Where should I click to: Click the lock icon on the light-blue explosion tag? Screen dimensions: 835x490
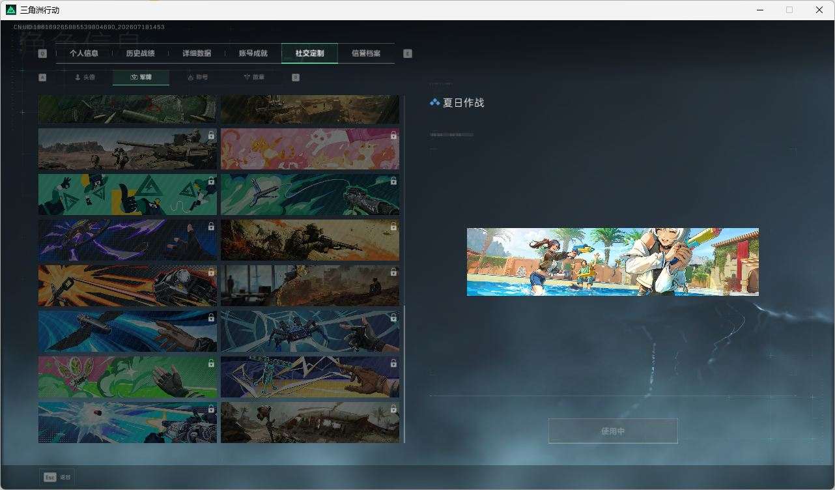(211, 409)
